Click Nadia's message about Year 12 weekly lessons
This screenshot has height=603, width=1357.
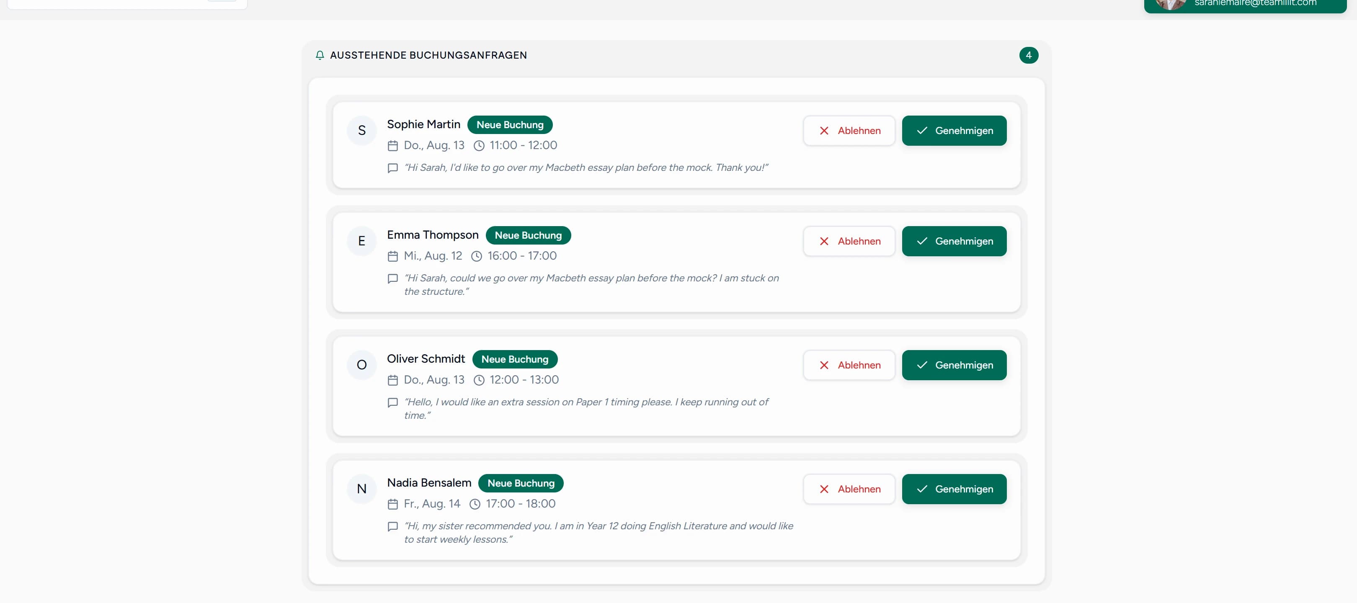coord(599,532)
